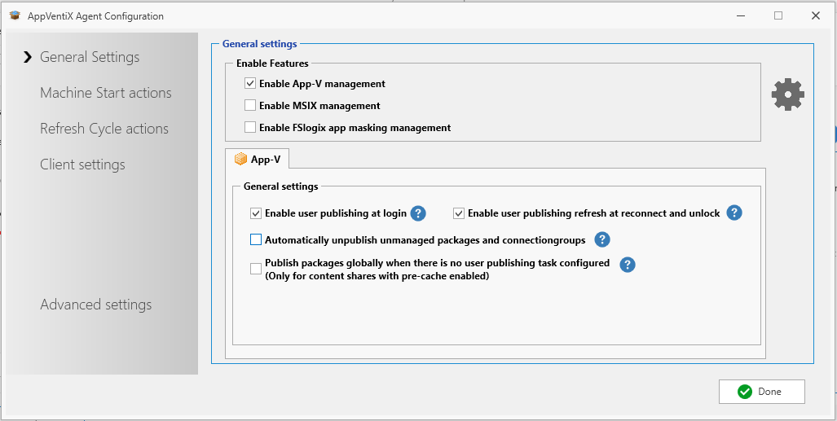Click the green checkmark on Done button
The width and height of the screenshot is (837, 421).
click(744, 392)
